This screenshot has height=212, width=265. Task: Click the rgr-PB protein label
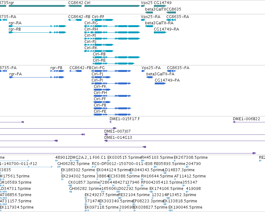[56, 68]
